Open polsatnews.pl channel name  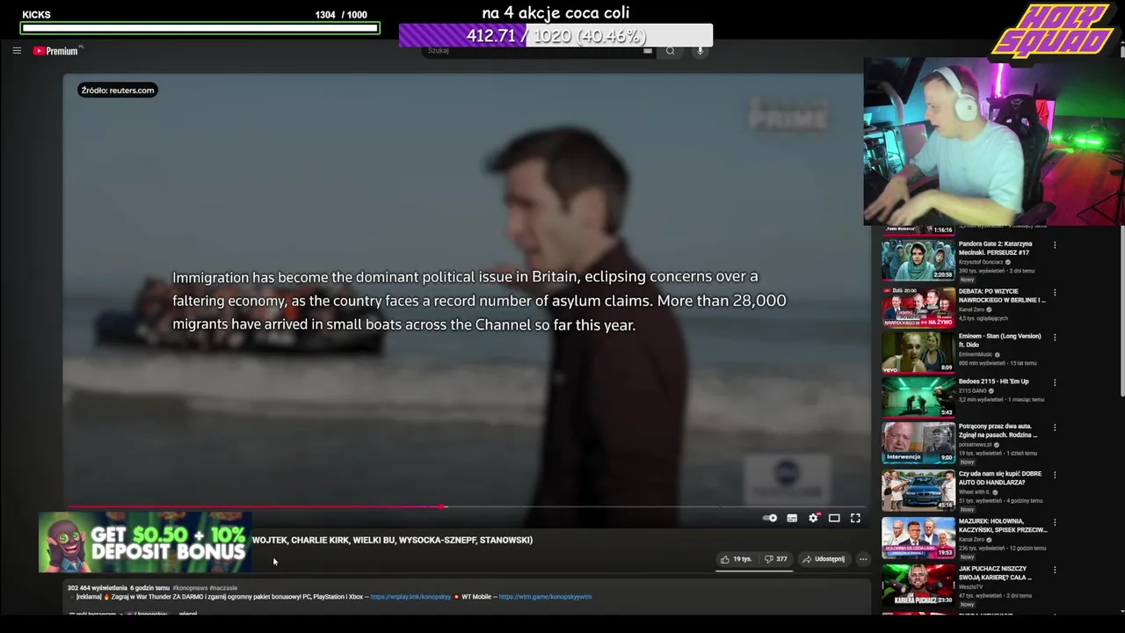tap(976, 445)
